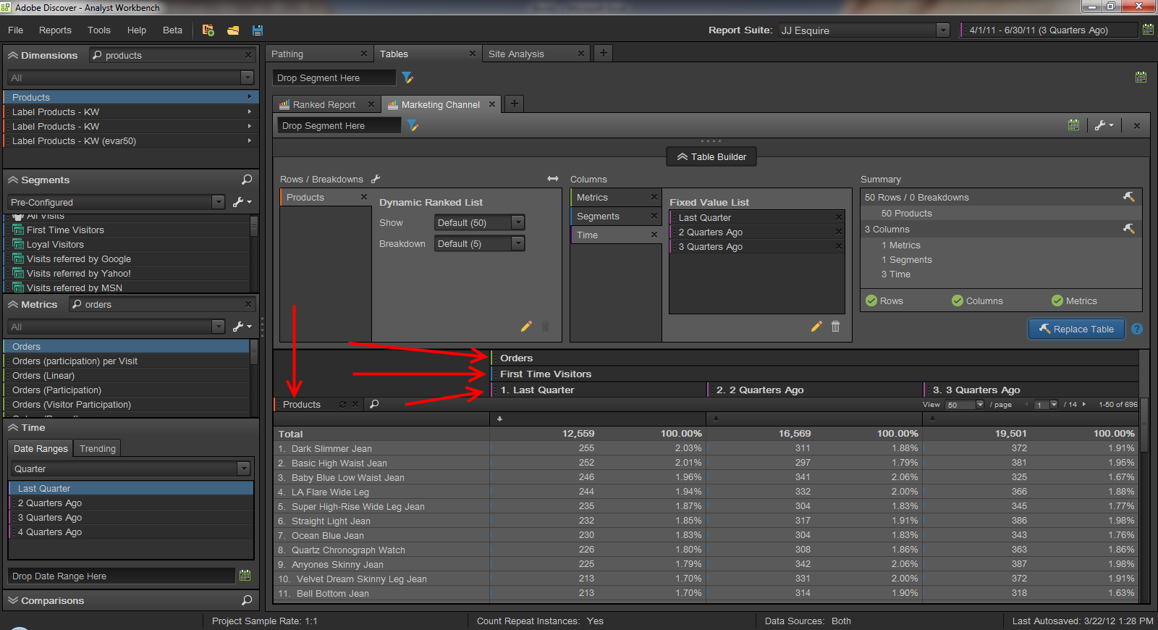Expand the Comparisons panel
The image size is (1158, 630).
tap(13, 600)
